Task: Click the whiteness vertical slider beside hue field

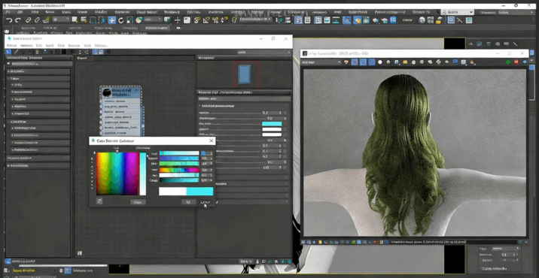Action: pos(143,174)
